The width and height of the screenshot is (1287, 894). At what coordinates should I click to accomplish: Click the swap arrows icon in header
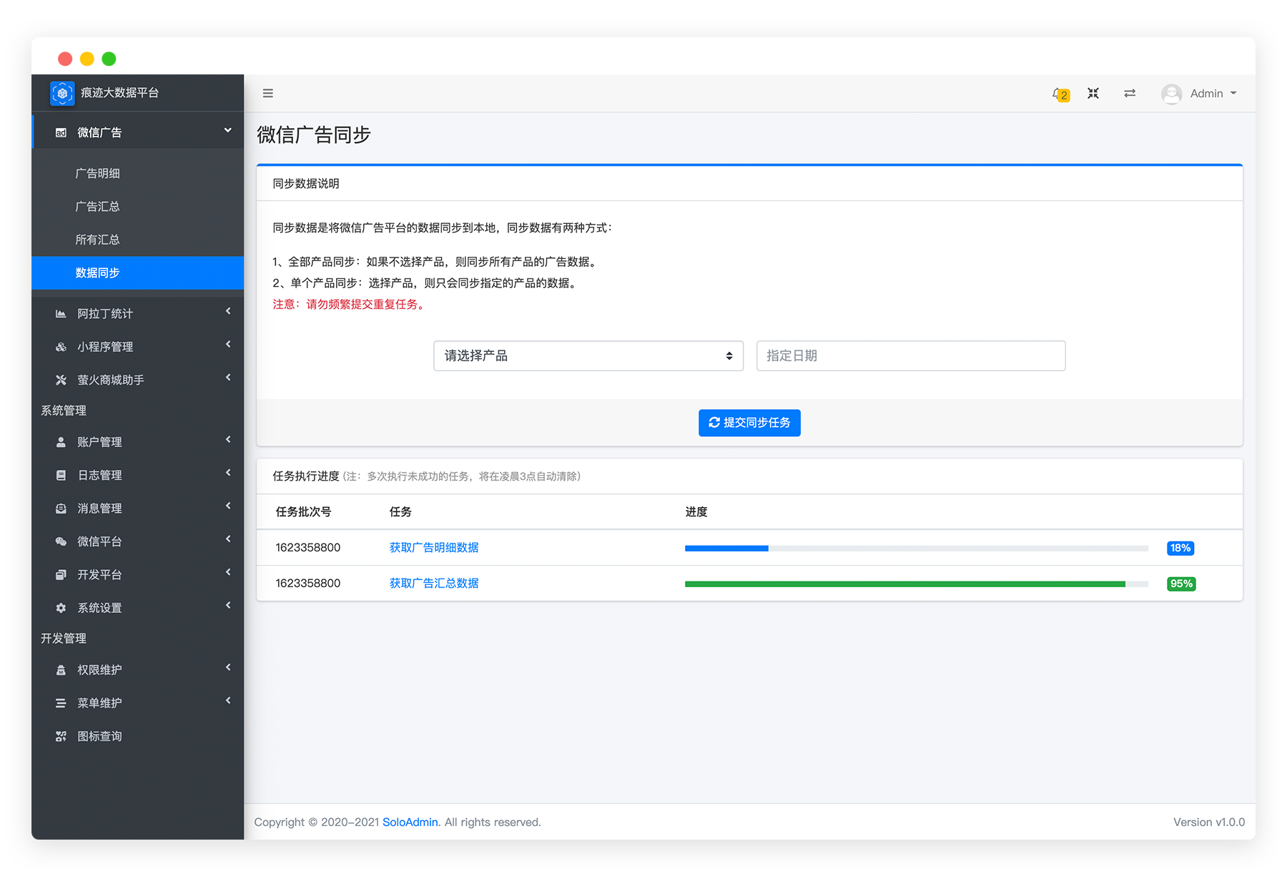point(1130,94)
